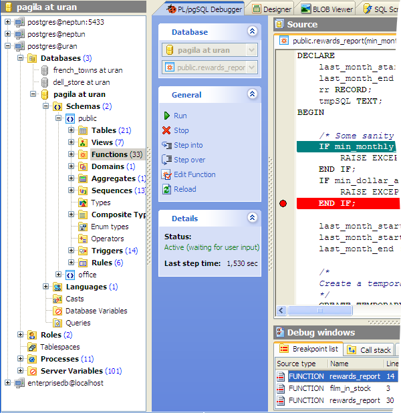Click the Step over icon
401x413 pixels.
pyautogui.click(x=166, y=160)
